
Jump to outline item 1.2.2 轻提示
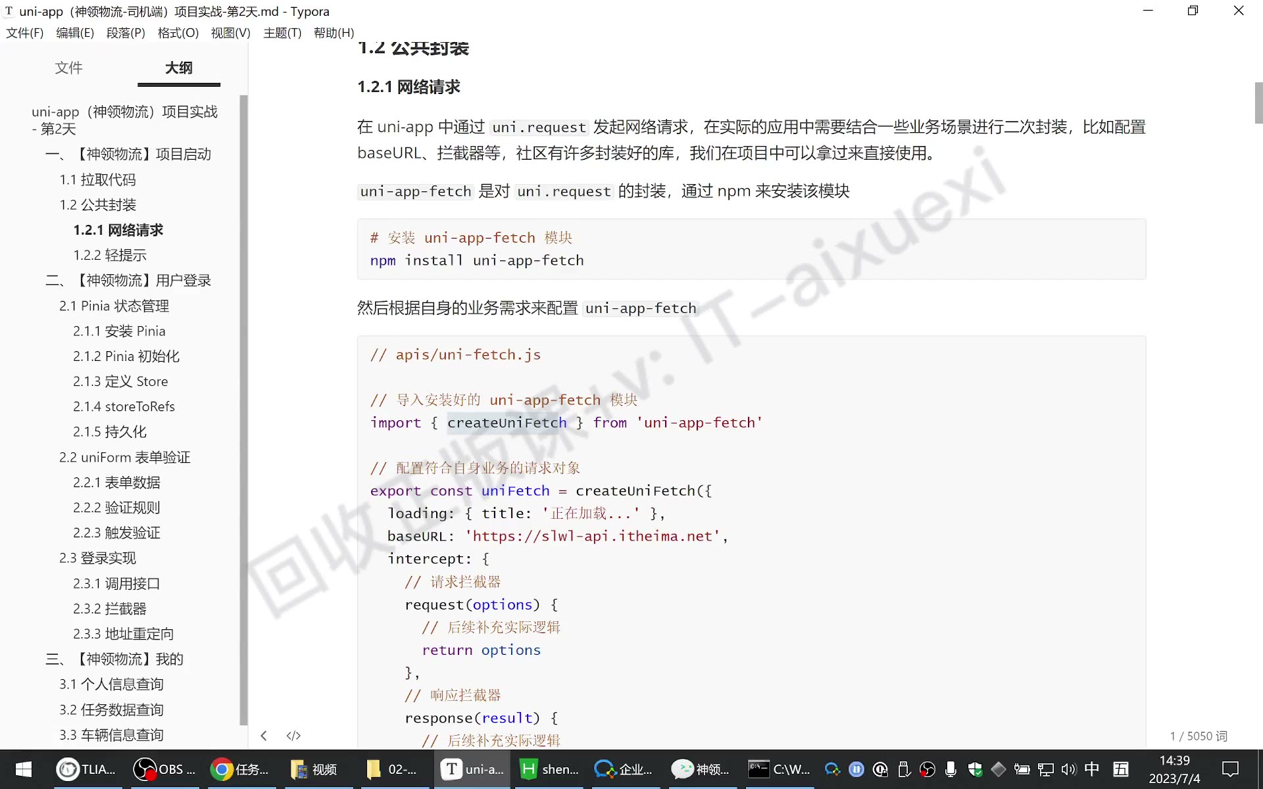(110, 255)
